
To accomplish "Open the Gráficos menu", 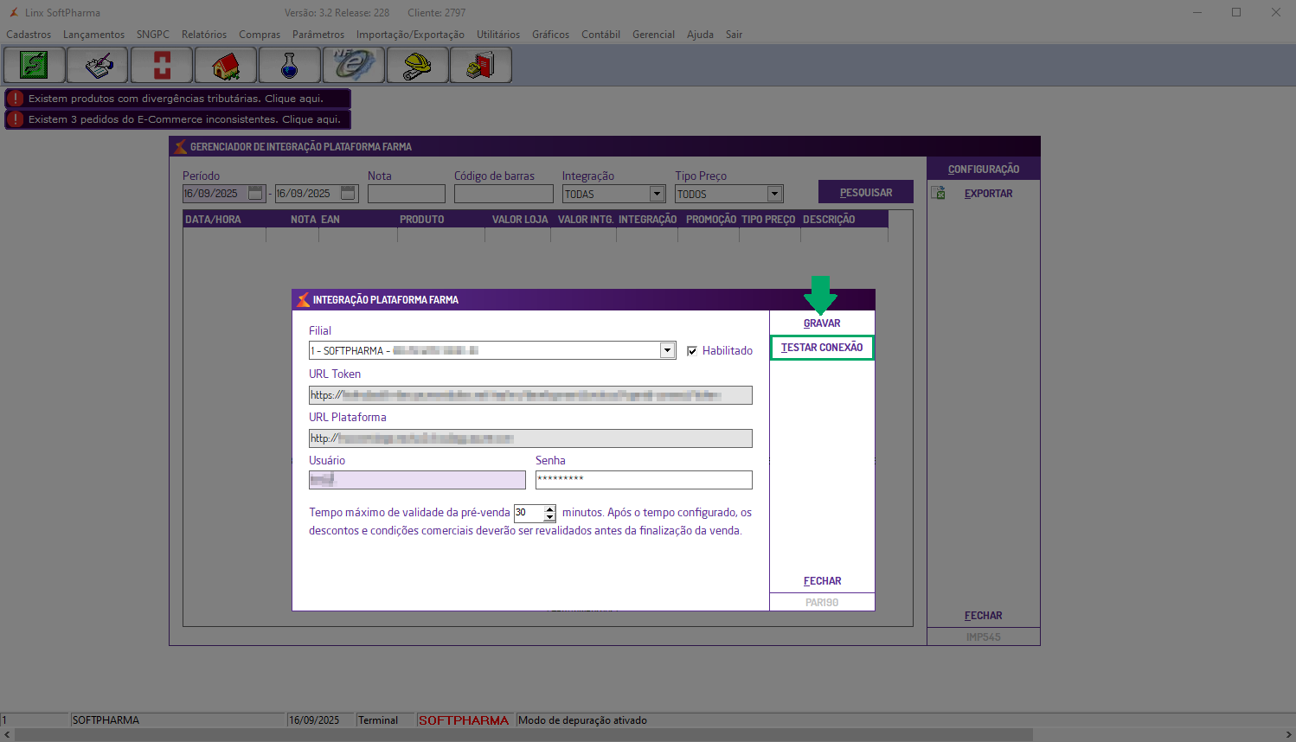I will pos(550,35).
